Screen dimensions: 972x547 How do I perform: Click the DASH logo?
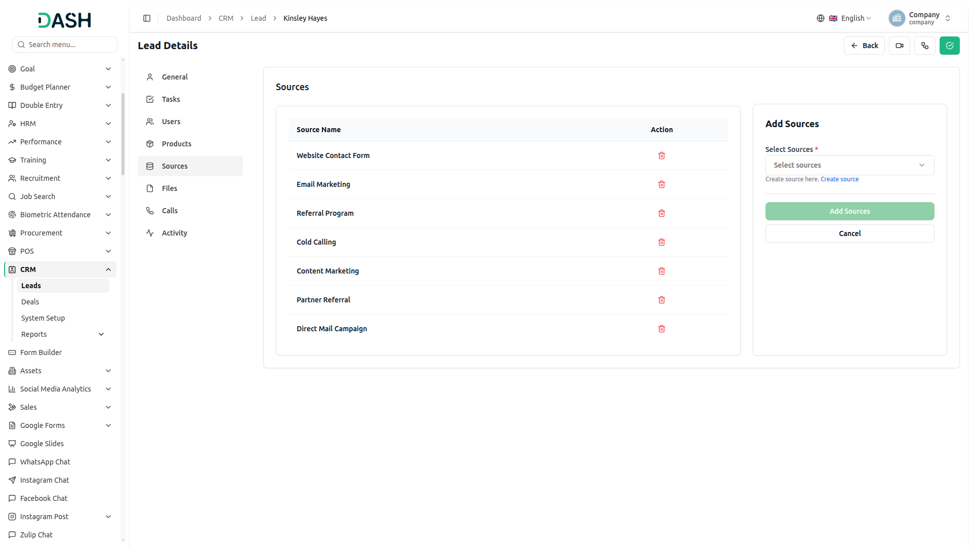pyautogui.click(x=65, y=20)
